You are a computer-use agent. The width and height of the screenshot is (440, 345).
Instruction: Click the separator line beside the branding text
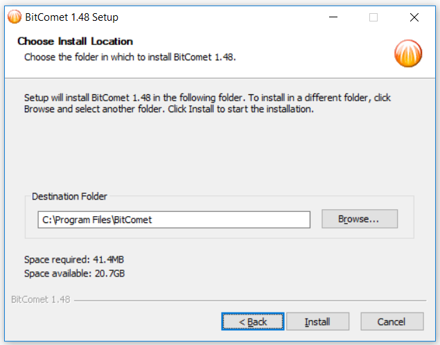click(250, 301)
